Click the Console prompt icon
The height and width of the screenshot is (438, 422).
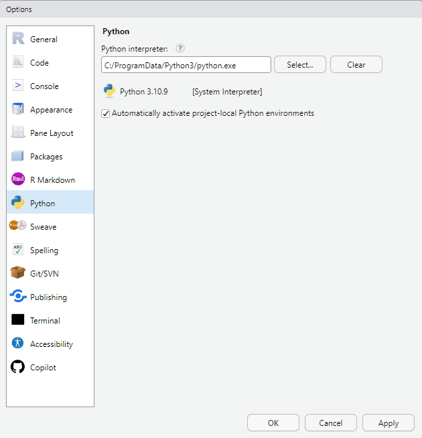(x=18, y=86)
